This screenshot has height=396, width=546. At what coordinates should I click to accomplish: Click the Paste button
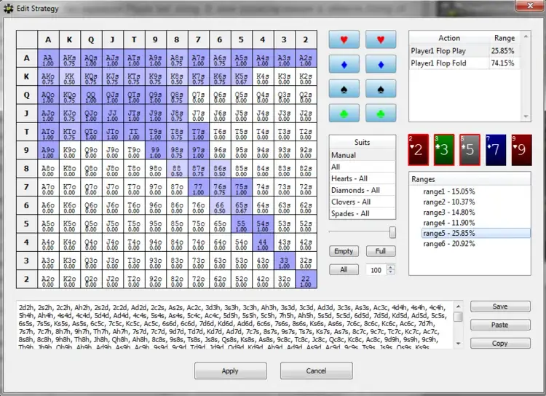pos(500,325)
